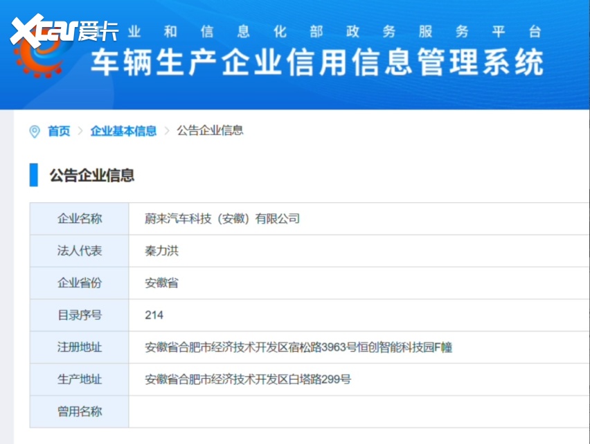590x444 pixels.
Task: Go to 首页 via breadcrumb link
Action: coord(59,131)
